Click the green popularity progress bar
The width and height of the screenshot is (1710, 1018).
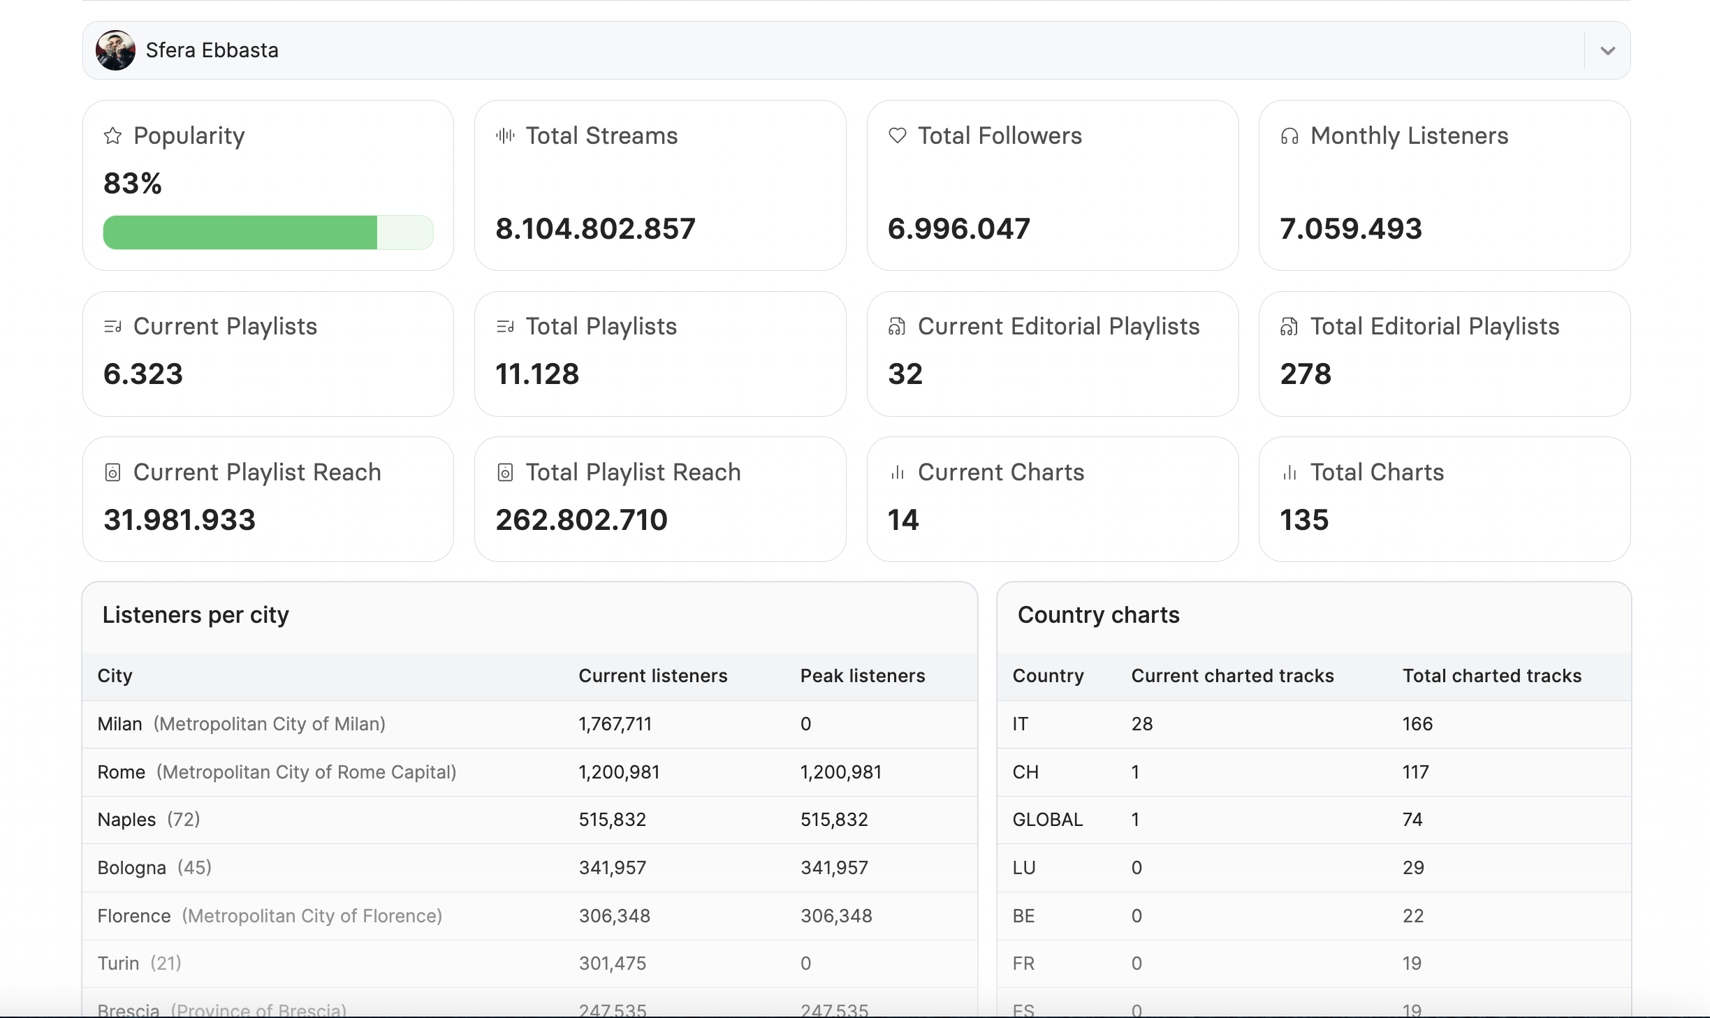[268, 233]
